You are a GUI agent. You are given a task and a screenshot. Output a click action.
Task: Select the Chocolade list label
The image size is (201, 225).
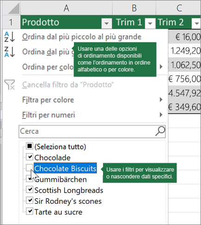tap(52, 158)
